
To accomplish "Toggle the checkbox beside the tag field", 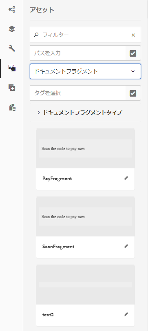I will coord(133,93).
